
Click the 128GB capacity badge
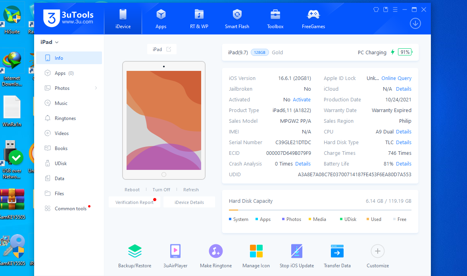(x=260, y=52)
